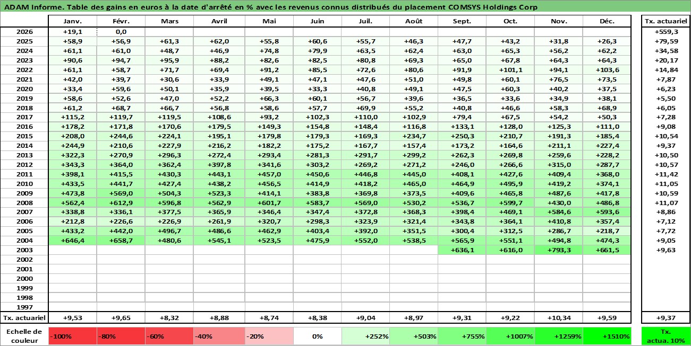The image size is (691, 346).
Task: Click the +593,6 cell for Déc. 2007
Action: [607, 212]
